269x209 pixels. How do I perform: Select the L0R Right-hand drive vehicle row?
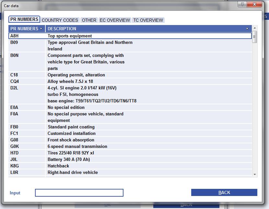(130, 172)
